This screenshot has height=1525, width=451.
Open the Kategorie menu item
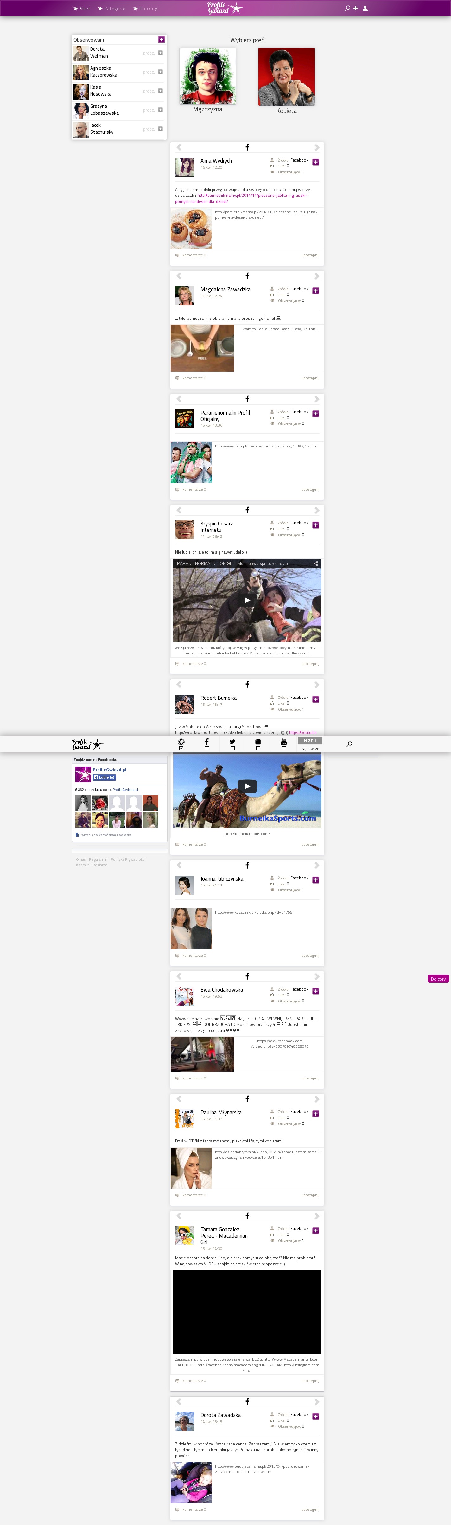click(x=112, y=9)
